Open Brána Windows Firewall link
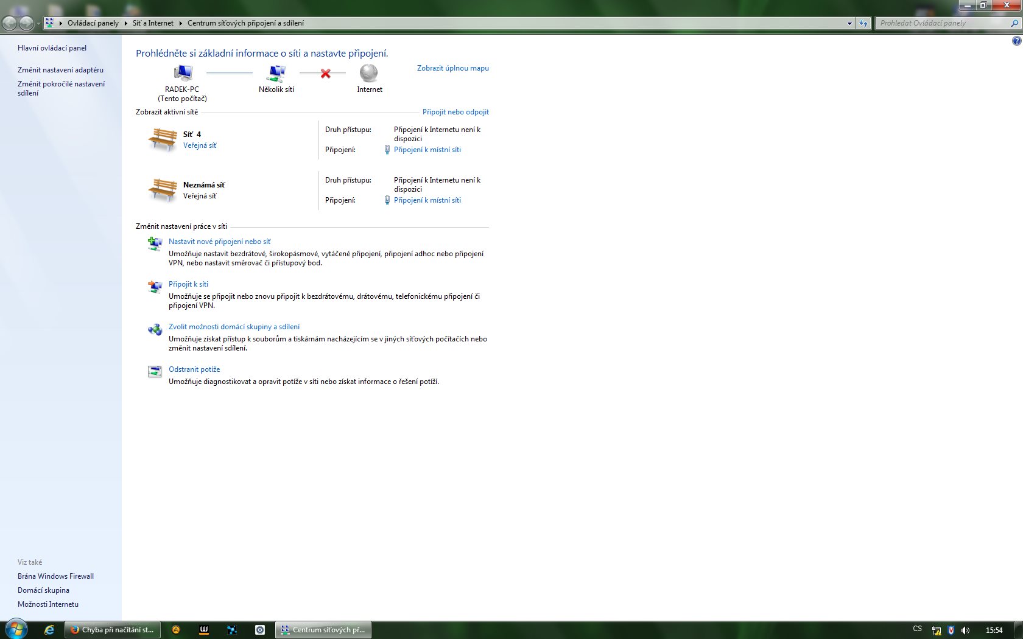This screenshot has width=1023, height=639. 55,576
